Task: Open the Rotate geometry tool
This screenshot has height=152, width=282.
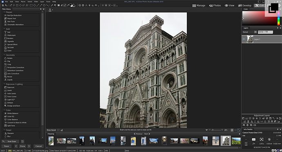Action: (x=8, y=58)
